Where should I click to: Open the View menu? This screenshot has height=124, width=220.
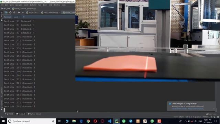click(x=12, y=5)
